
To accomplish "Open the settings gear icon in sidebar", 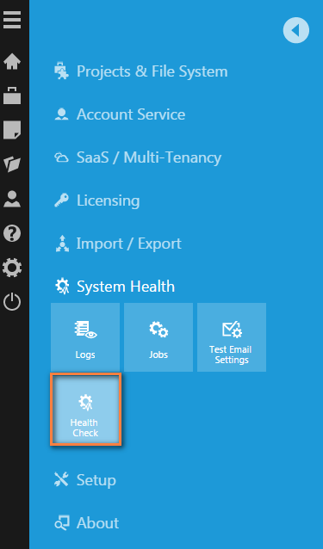I will click(x=12, y=268).
